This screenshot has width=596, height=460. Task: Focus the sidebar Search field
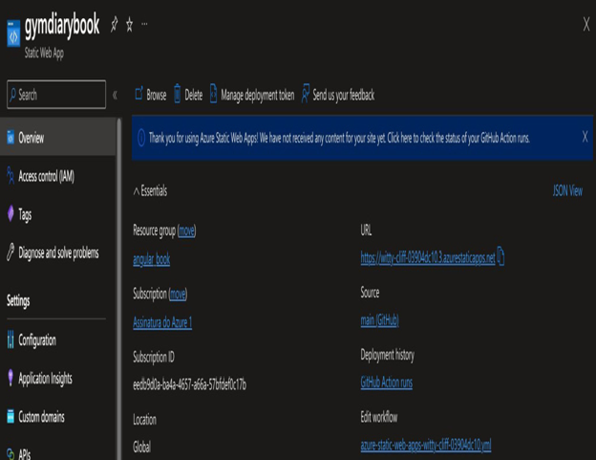pyautogui.click(x=56, y=95)
